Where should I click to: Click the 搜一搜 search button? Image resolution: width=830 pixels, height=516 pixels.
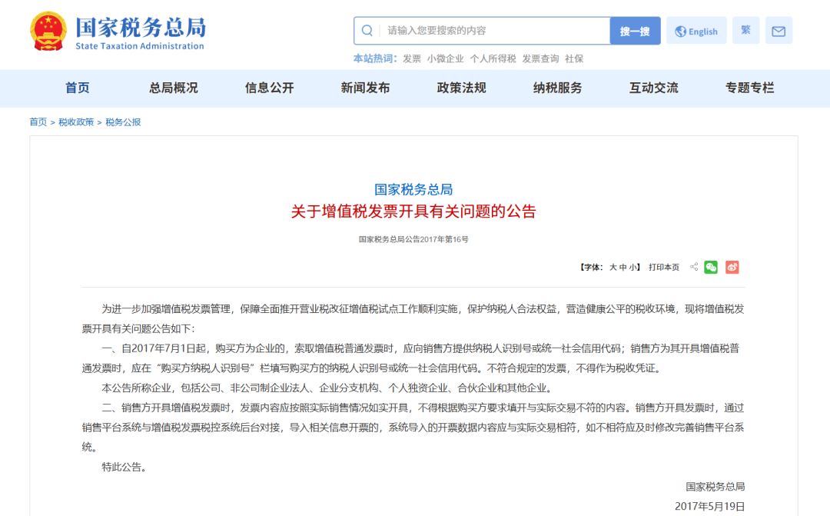[635, 30]
